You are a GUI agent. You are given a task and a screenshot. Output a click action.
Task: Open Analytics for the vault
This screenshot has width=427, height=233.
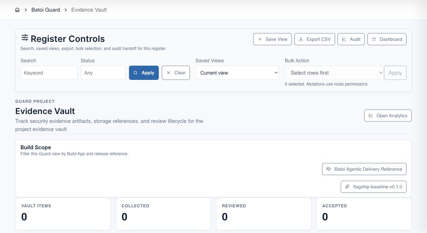388,115
